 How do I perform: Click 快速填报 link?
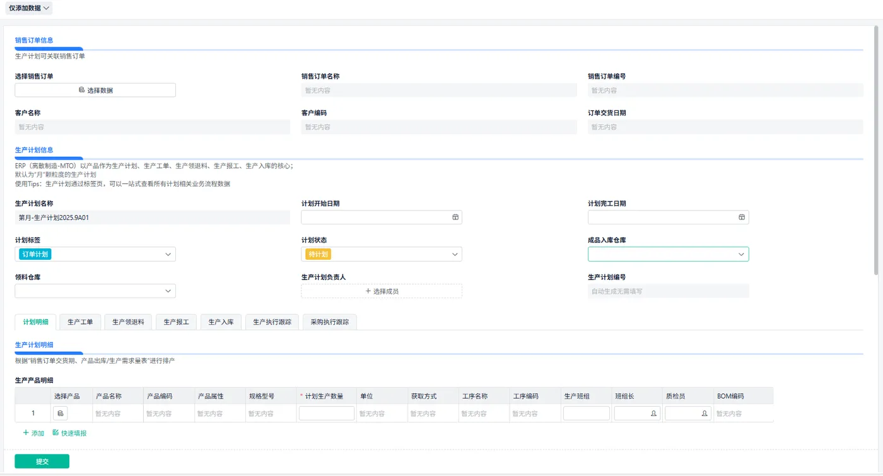[69, 433]
